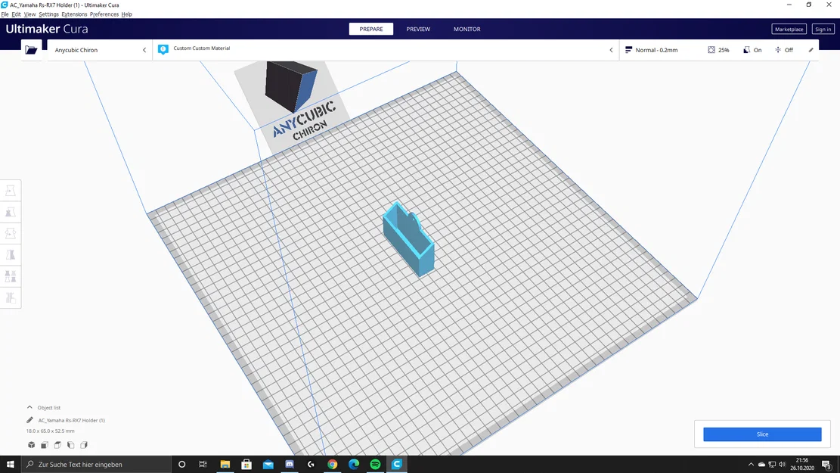The image size is (840, 473).
Task: Open Logitech G app from the taskbar
Action: (311, 465)
